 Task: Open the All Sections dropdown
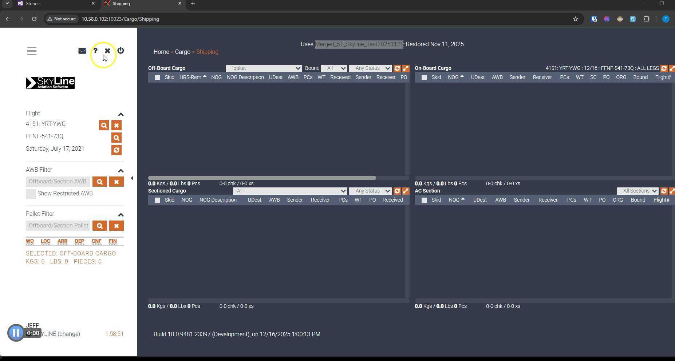tap(638, 191)
